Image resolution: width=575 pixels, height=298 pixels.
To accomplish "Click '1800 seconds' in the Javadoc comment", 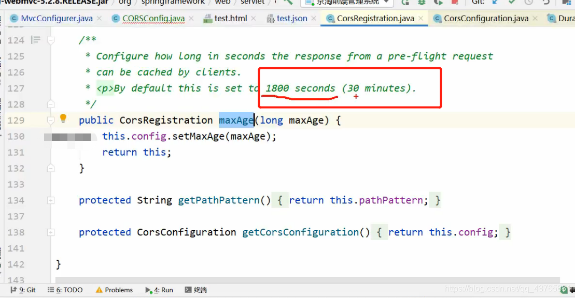I will tap(300, 88).
